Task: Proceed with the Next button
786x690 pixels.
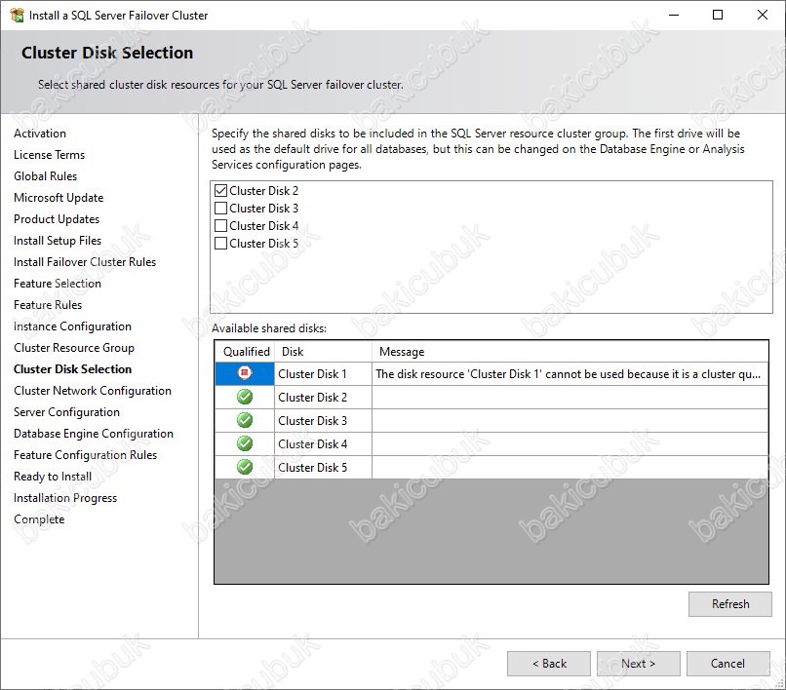Action: [x=638, y=664]
